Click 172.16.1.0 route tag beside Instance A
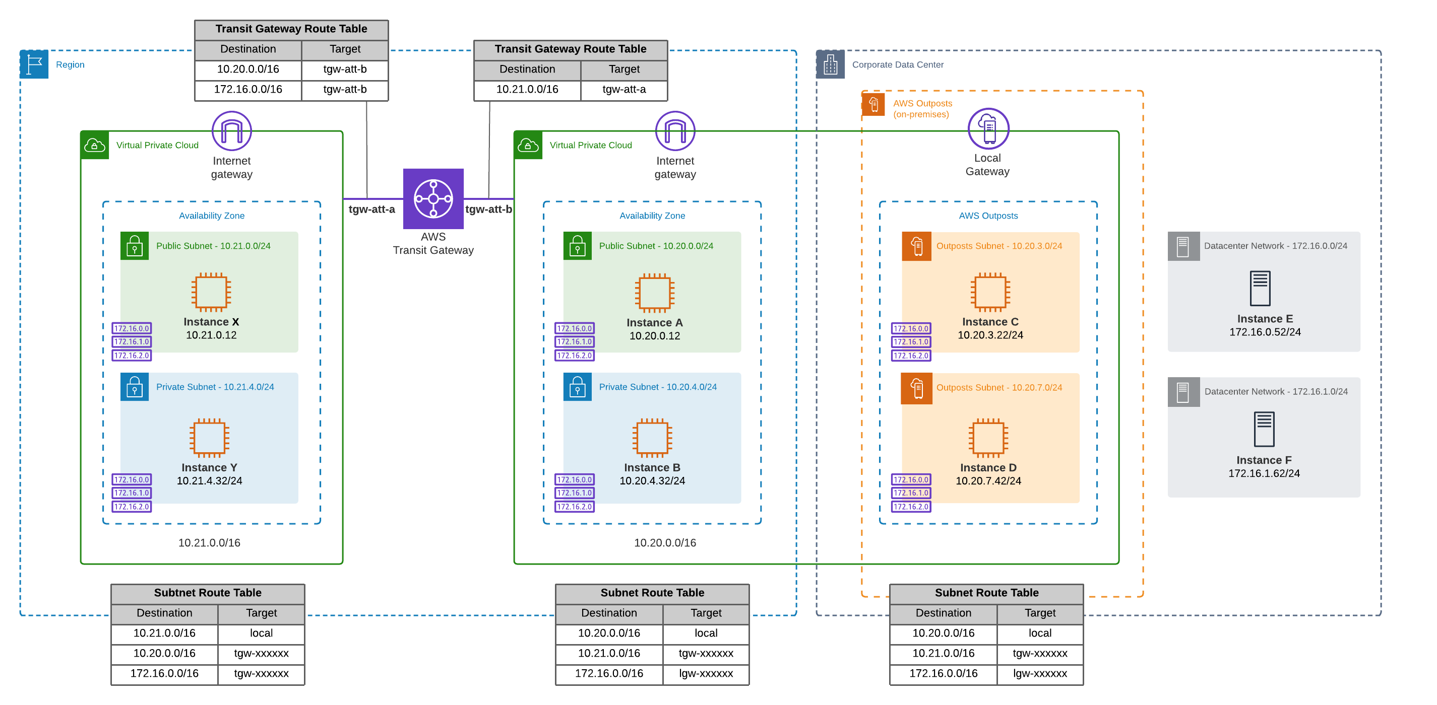 coord(575,341)
